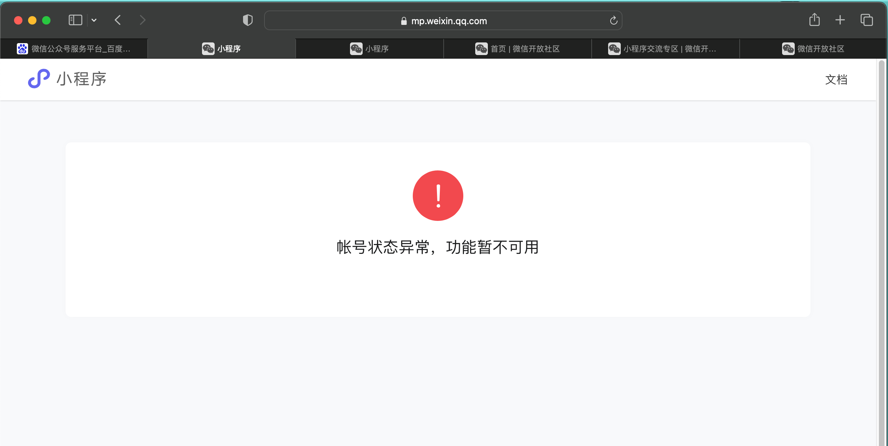Click the Share icon in toolbar

[x=814, y=20]
